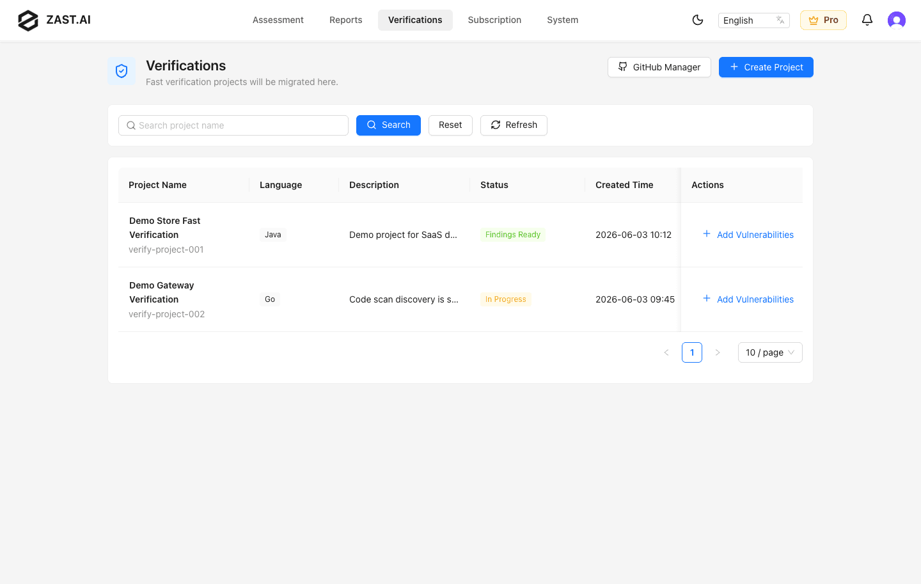Click next page arrow
Image resolution: width=921 pixels, height=584 pixels.
(718, 352)
